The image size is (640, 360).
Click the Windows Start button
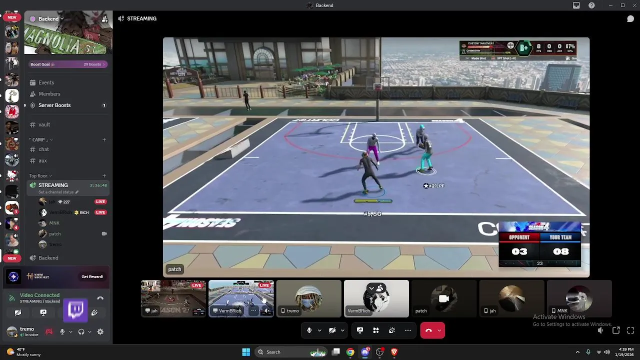[246, 352]
